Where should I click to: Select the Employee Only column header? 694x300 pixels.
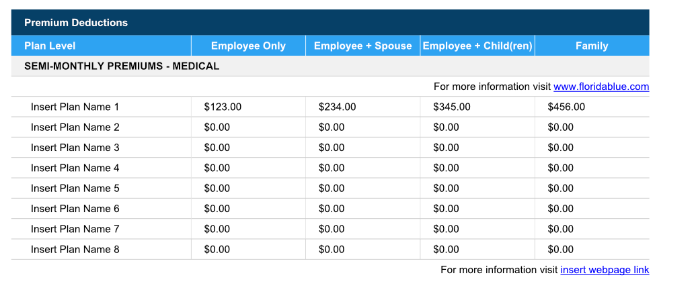tap(248, 46)
